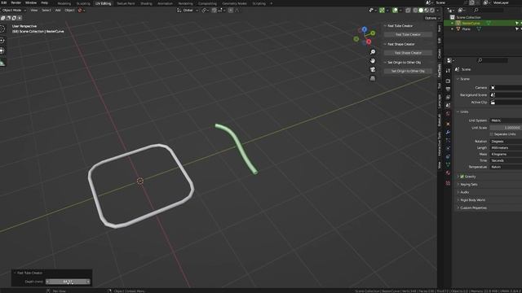Click the Active Clip field icon
Viewport: 522px width, 293px height.
pos(493,103)
